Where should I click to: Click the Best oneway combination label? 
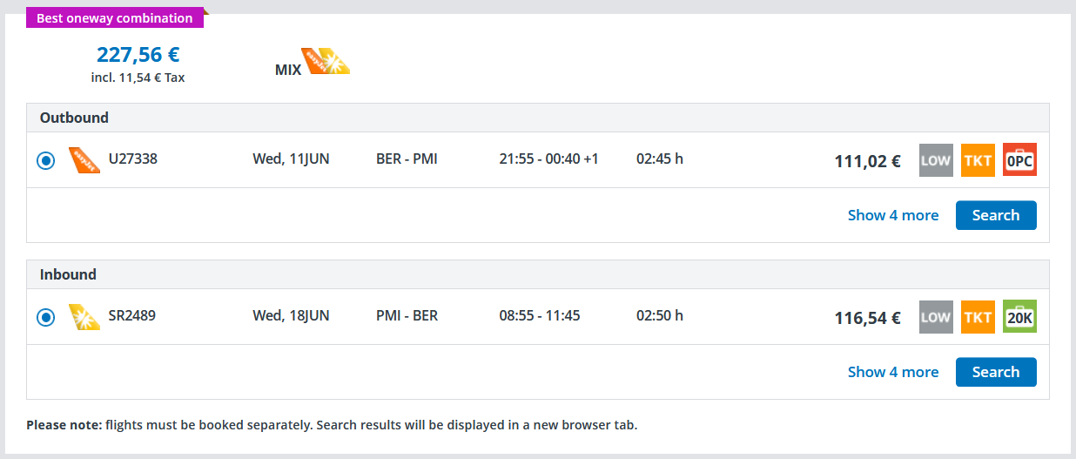tap(115, 18)
